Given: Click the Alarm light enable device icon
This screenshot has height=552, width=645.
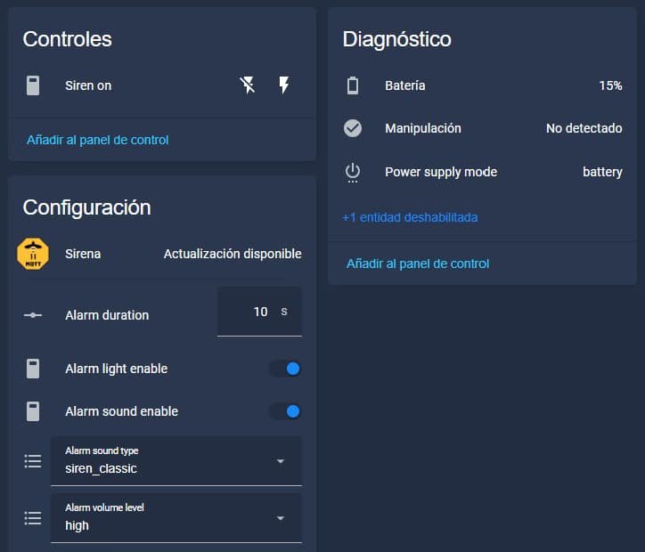Looking at the screenshot, I should point(33,369).
